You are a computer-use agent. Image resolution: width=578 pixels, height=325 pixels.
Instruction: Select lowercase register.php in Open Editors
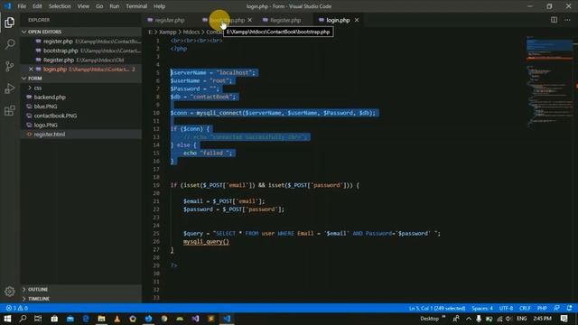point(80,42)
